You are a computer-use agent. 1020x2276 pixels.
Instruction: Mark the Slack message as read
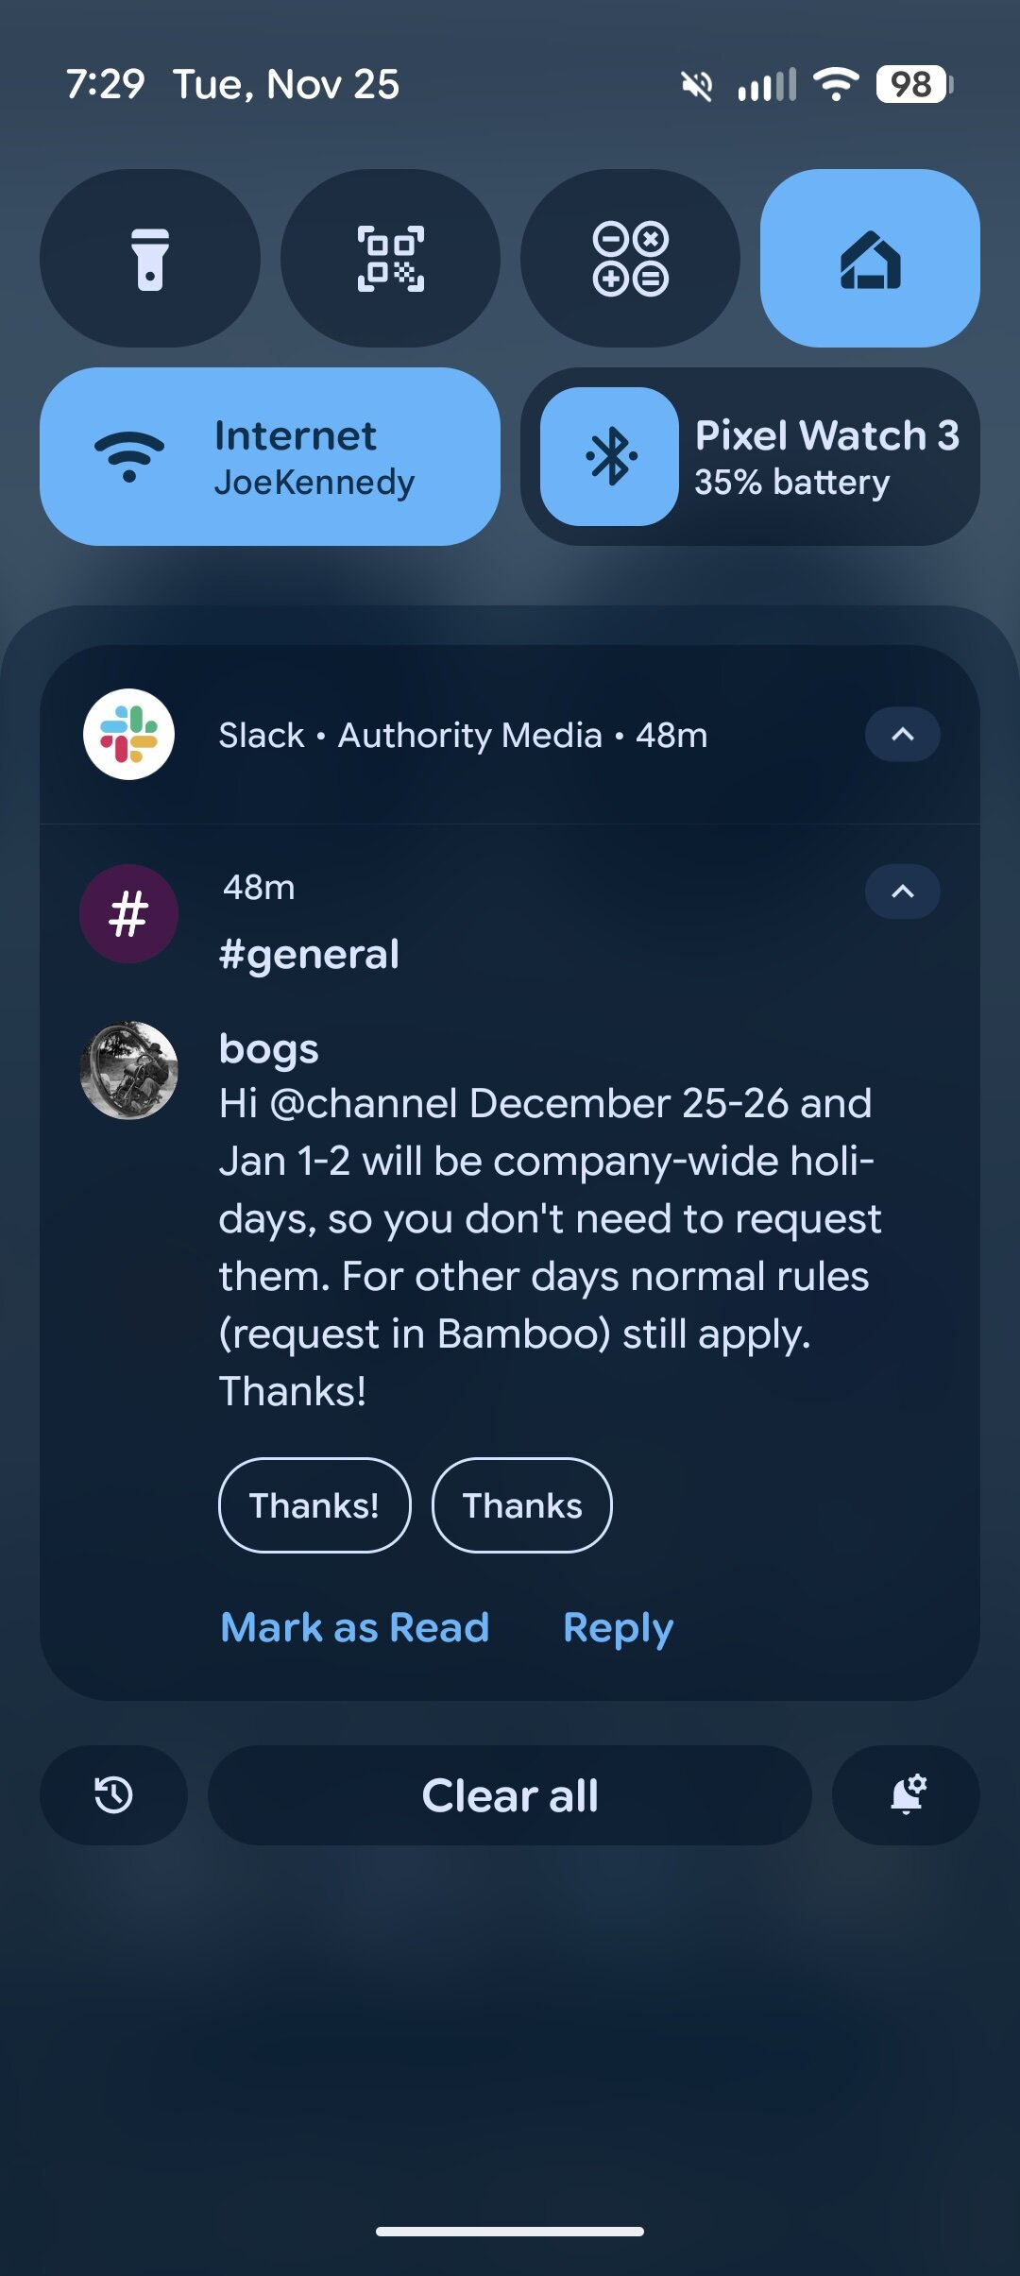pos(354,1626)
